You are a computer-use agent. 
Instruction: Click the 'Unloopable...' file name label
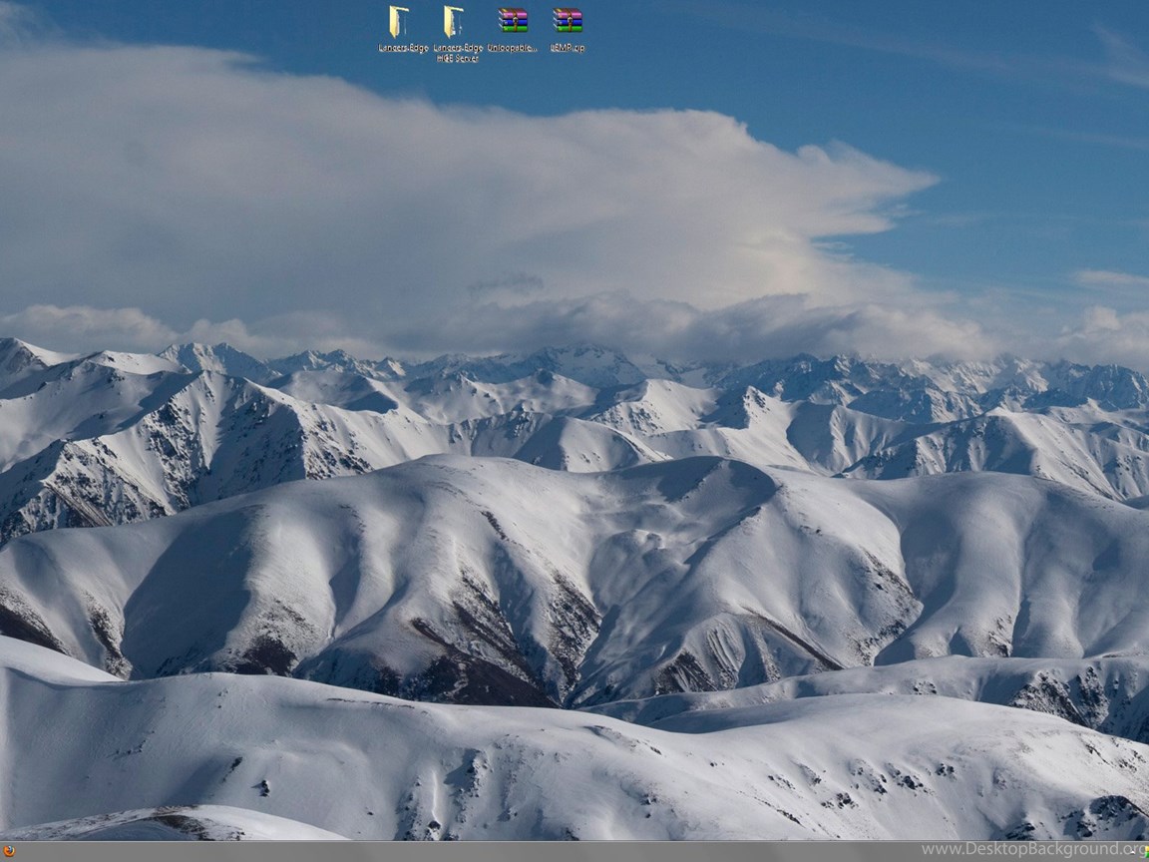513,48
